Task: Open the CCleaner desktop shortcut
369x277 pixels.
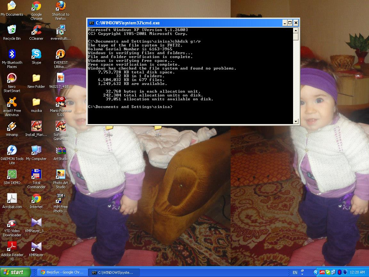Action: [x=36, y=30]
